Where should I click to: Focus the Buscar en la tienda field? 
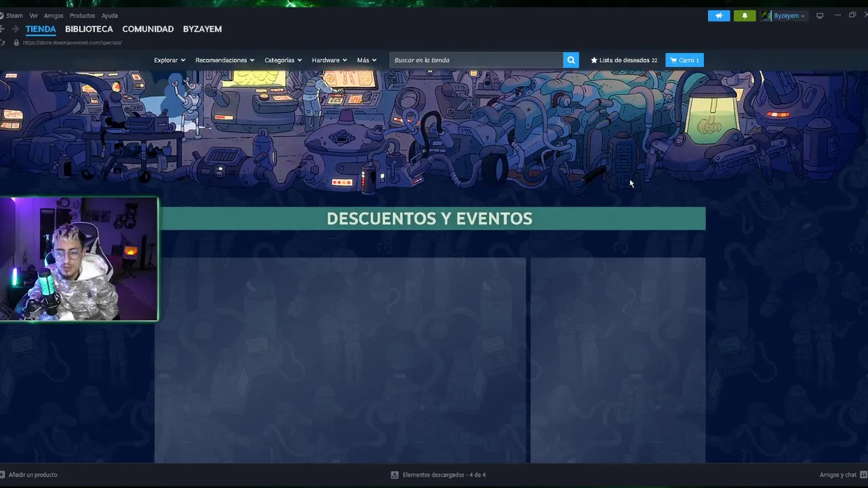click(x=476, y=60)
